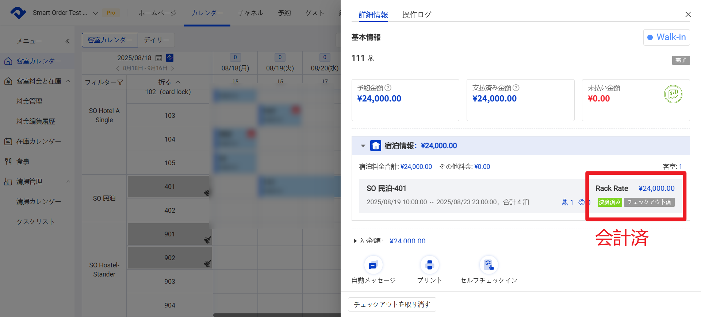Open the date picker calendar icon
This screenshot has width=701, height=317.
[159, 58]
